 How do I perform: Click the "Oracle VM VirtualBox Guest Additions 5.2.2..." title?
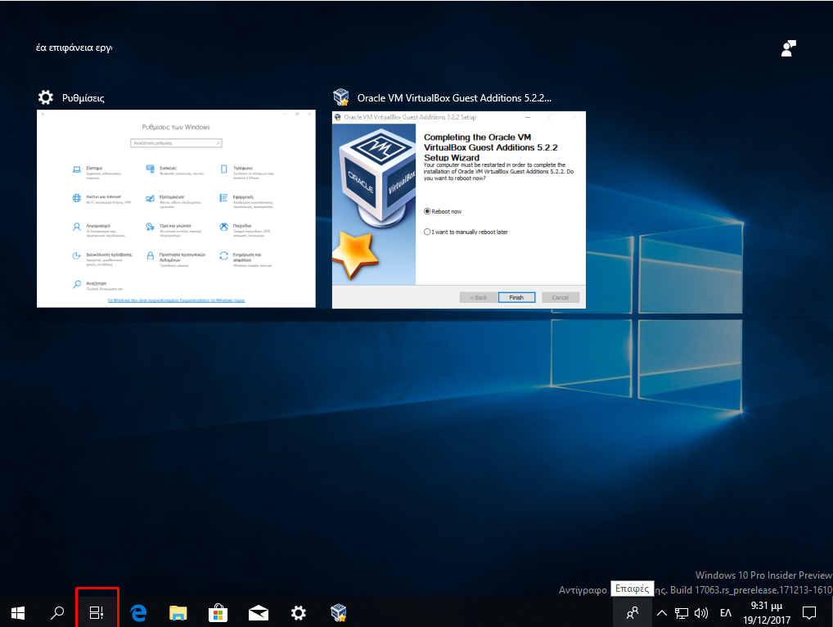pyautogui.click(x=454, y=97)
